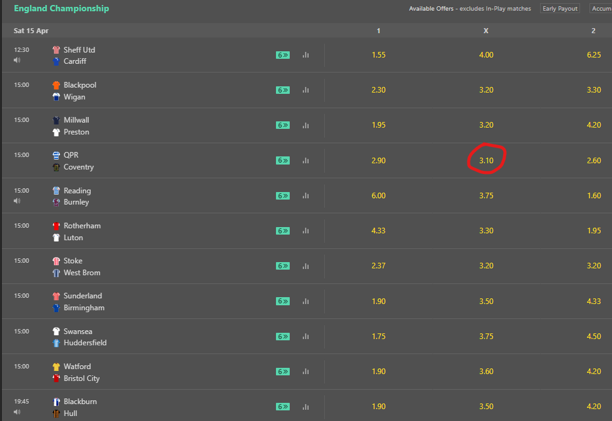
Task: Open stats chart for Stoke v West Brom
Action: (x=305, y=266)
